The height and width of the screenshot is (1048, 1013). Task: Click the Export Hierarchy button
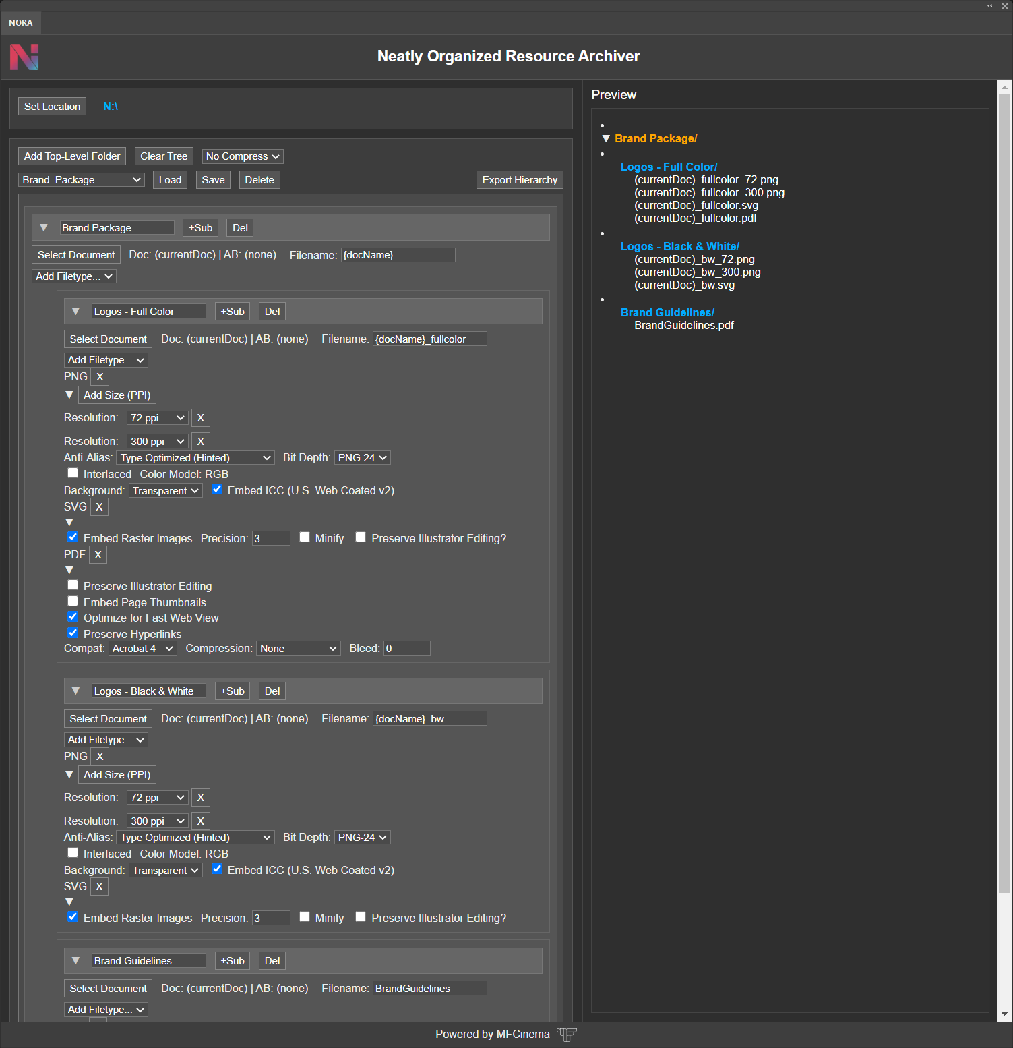(519, 179)
